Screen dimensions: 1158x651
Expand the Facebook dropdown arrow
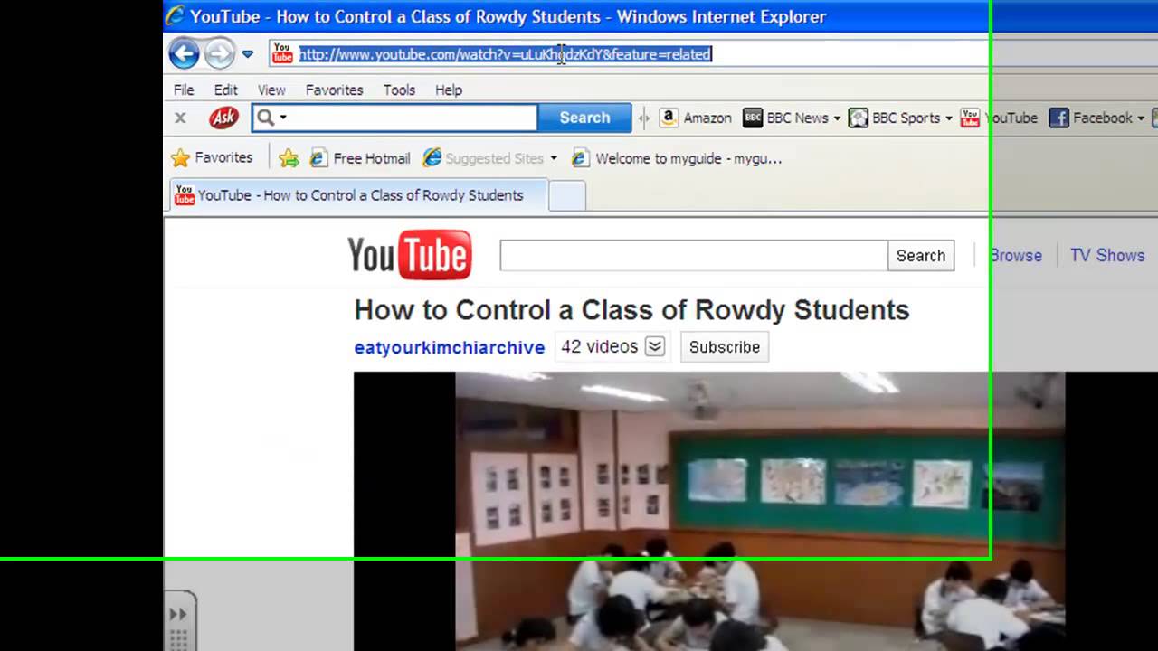[1140, 118]
